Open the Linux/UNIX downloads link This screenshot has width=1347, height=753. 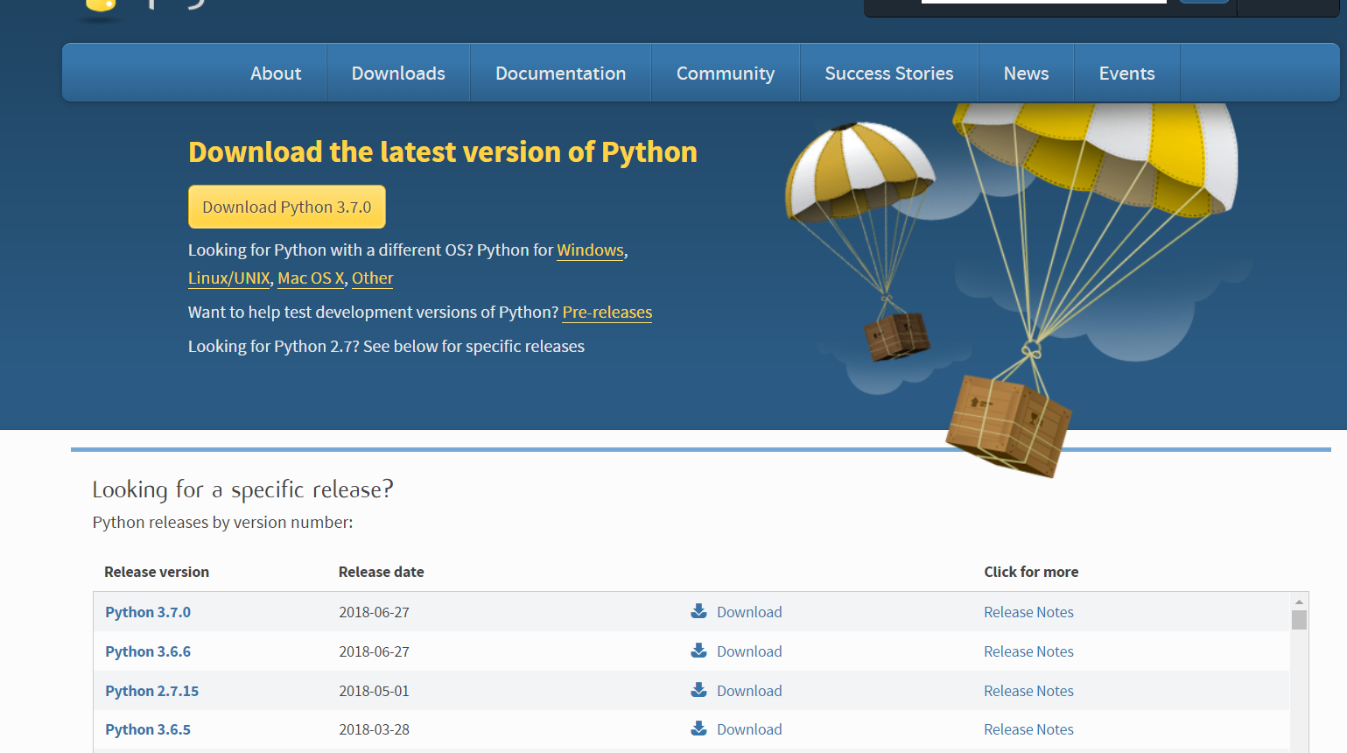pyautogui.click(x=228, y=278)
